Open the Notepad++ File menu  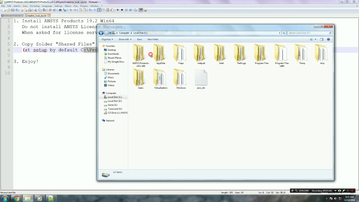coord(3,6)
